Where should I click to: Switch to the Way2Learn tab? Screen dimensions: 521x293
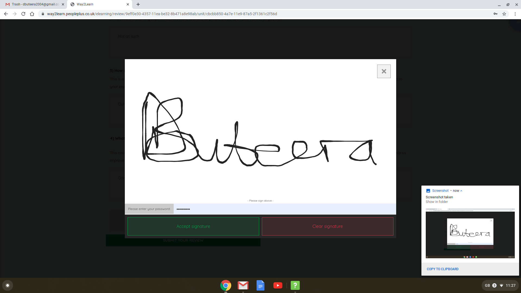[92, 4]
